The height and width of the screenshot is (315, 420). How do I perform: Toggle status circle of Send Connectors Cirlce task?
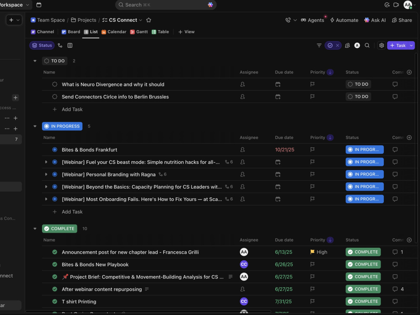click(x=55, y=97)
